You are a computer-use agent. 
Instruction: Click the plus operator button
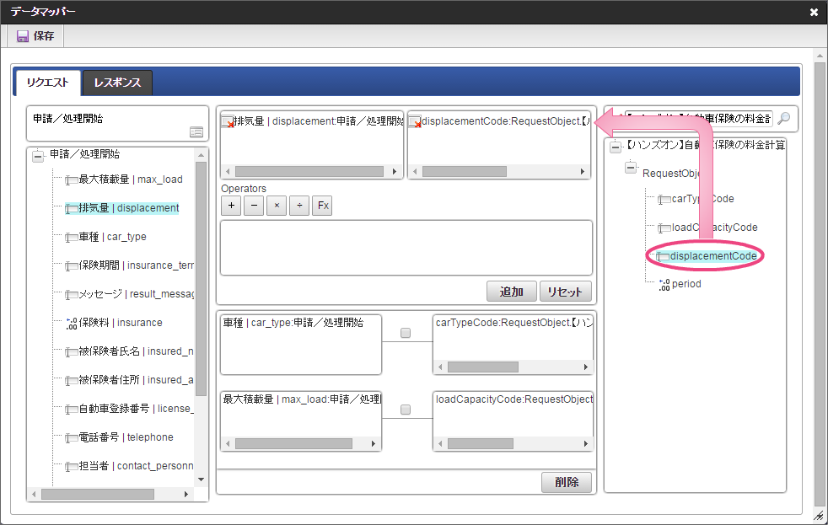230,206
